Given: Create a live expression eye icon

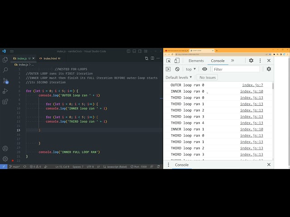Looking at the screenshot, I should pos(204,69).
